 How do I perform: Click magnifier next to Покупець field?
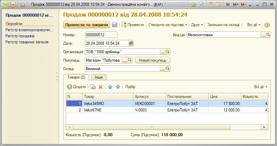129,60
